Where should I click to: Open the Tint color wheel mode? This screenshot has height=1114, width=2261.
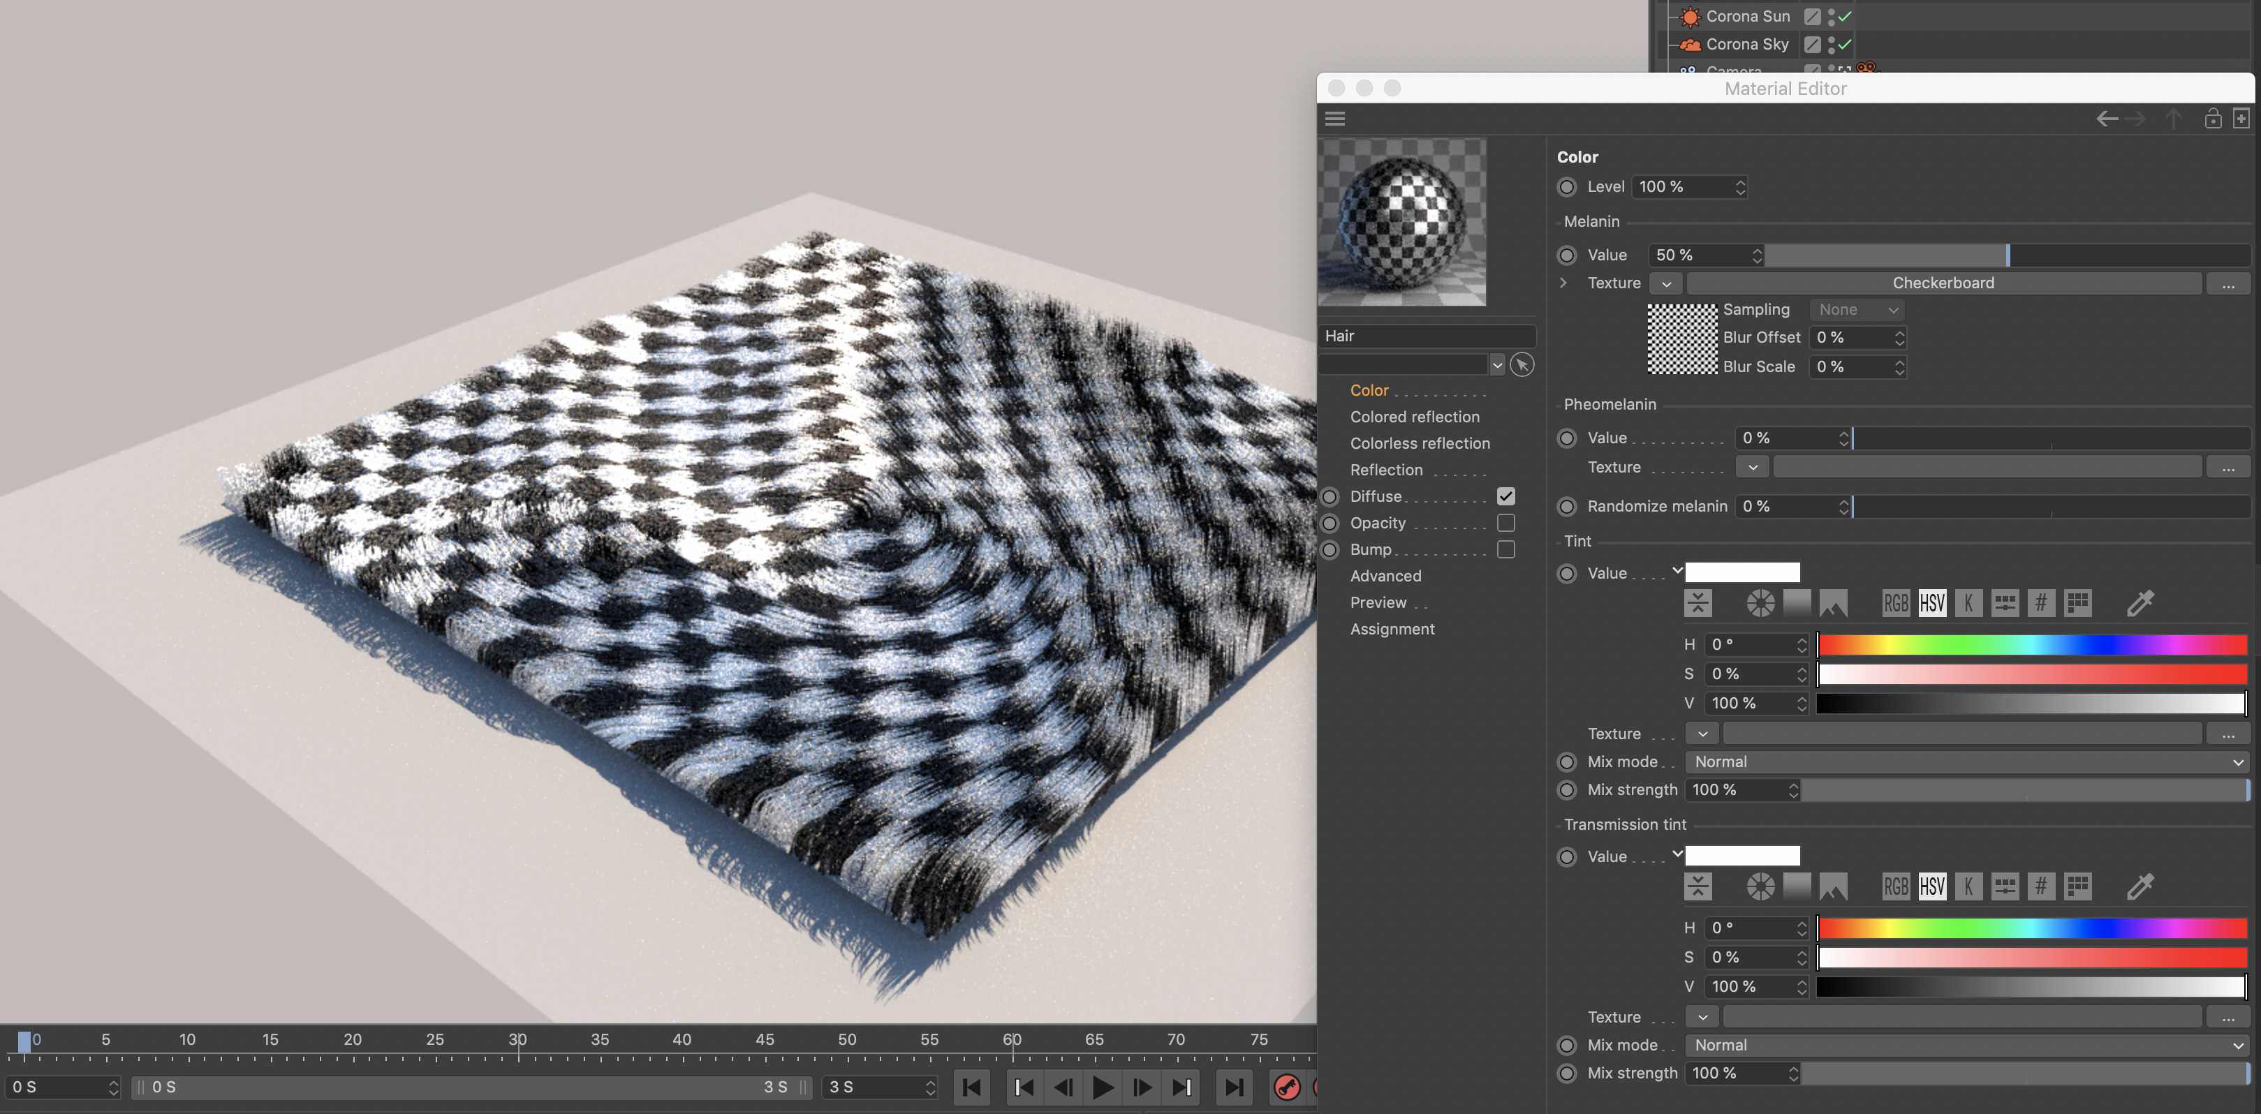click(1760, 602)
